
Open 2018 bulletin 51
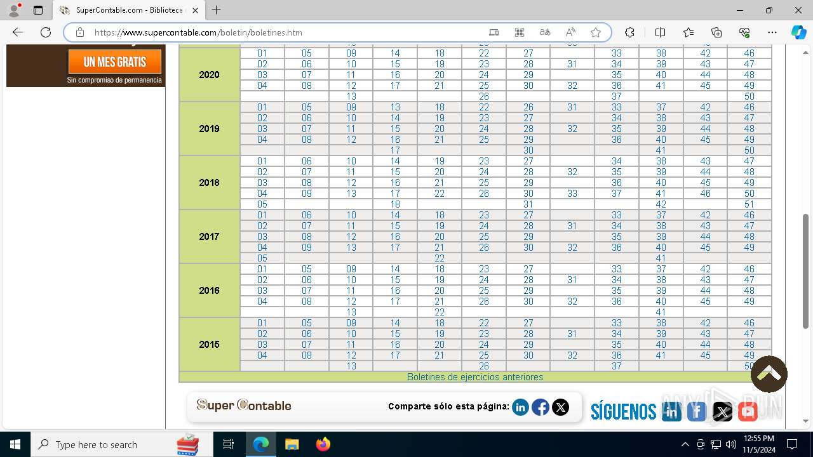pyautogui.click(x=749, y=204)
